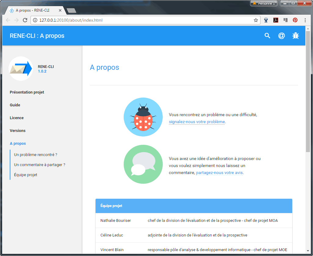The height and width of the screenshot is (256, 313).
Task: Jump to 'Un problème rencontré ?' subsection
Action: pyautogui.click(x=36, y=155)
